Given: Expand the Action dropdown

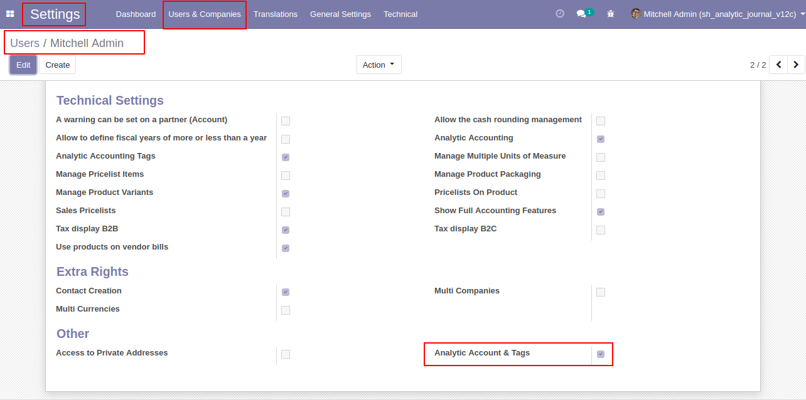Looking at the screenshot, I should (x=379, y=65).
